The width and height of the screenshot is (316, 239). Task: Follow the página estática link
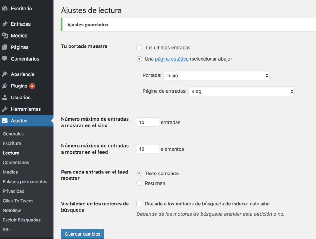click(x=172, y=59)
